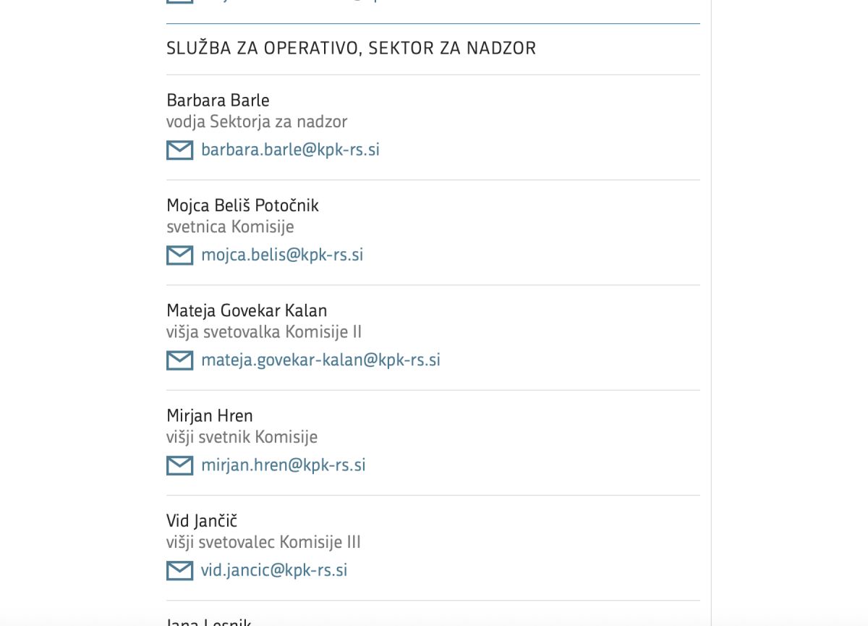Click the title "svetnica Komisije"
Viewport: 868px width, 626px height.
(230, 227)
